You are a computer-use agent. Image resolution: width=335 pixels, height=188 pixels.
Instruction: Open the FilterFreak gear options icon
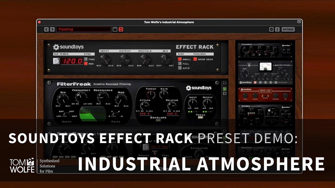click(225, 83)
